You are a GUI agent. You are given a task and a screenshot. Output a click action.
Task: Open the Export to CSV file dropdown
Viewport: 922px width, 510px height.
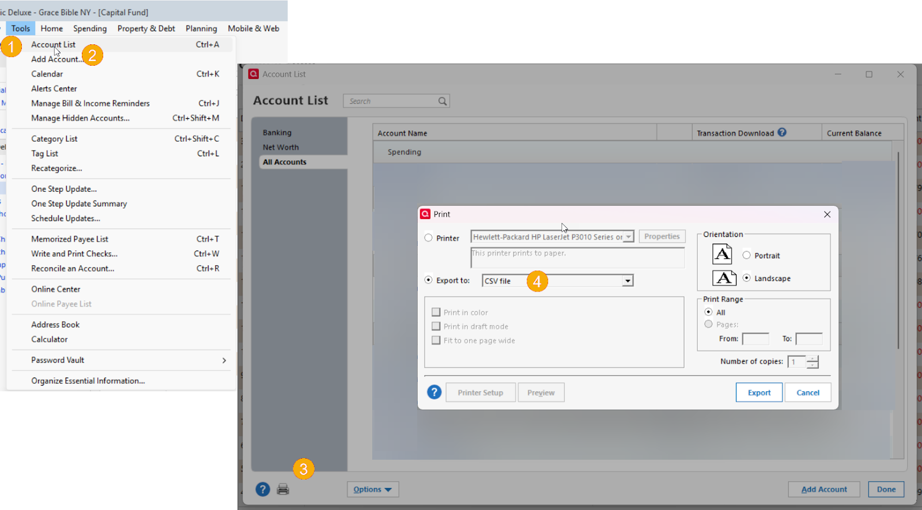[628, 281]
